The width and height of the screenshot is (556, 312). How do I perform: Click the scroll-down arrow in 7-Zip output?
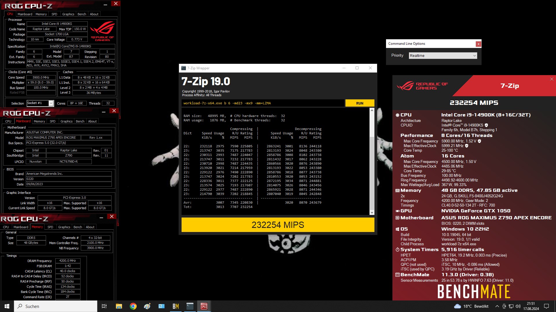[372, 213]
